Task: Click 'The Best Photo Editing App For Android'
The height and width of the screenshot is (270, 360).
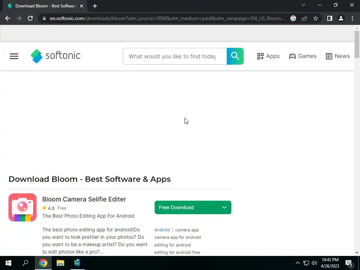Action: (x=88, y=216)
